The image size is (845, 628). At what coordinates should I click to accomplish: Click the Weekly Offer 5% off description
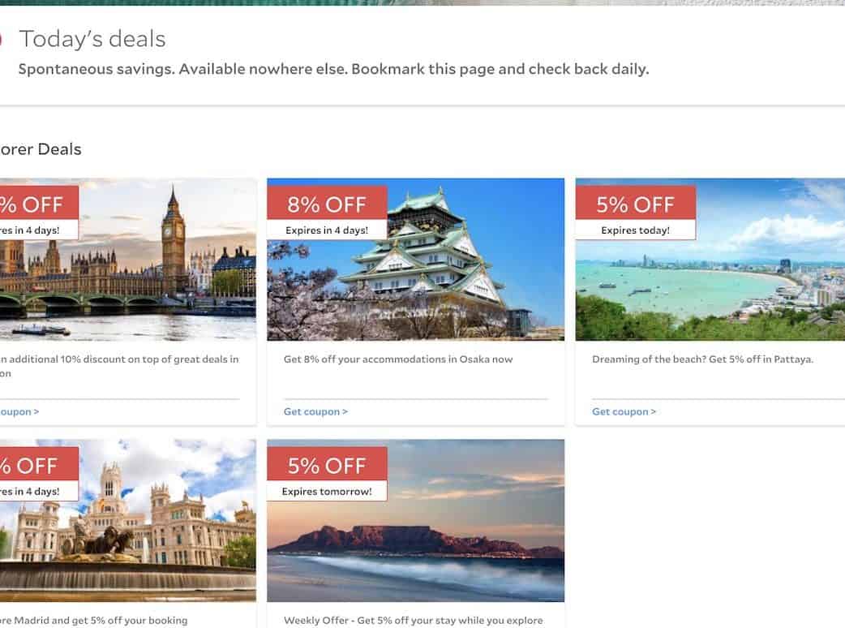pos(414,621)
